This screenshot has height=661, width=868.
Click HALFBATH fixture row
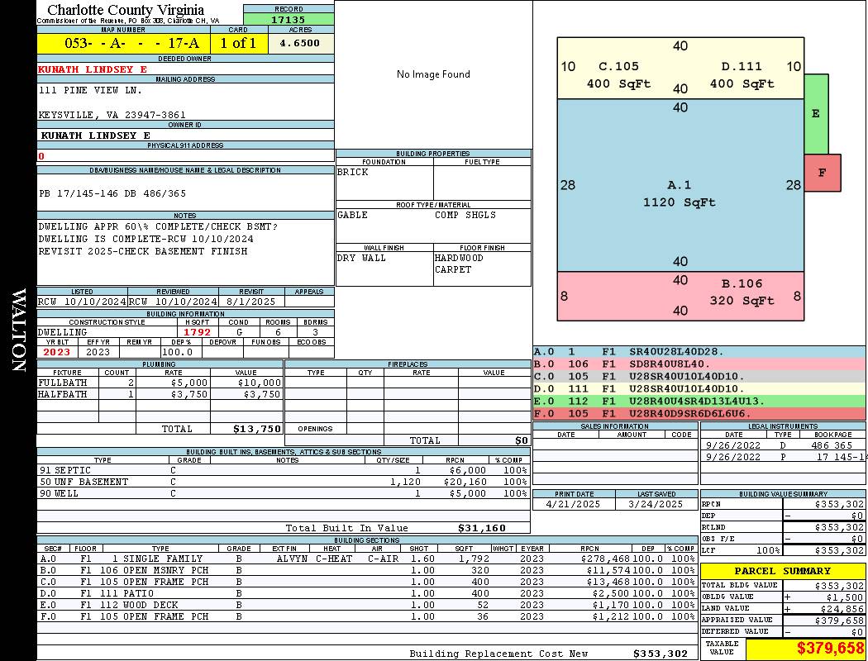(x=160, y=394)
